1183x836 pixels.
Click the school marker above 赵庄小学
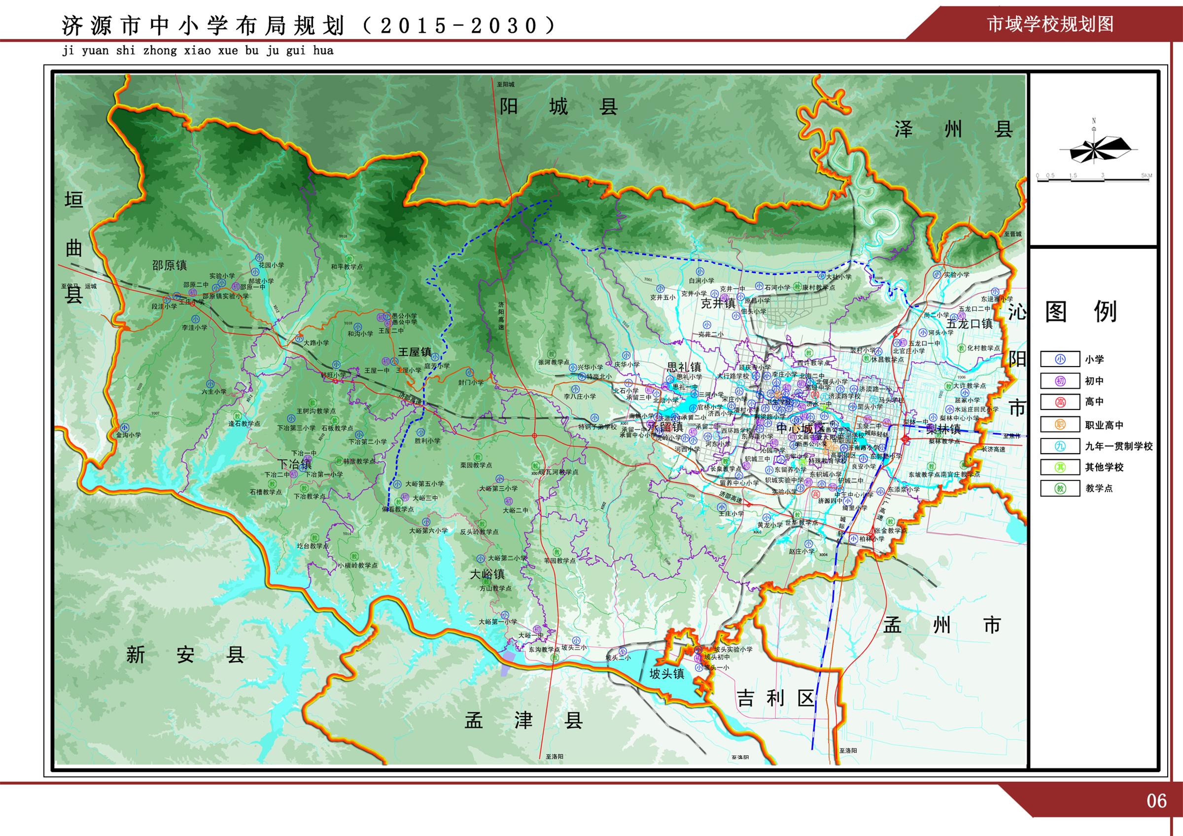(x=809, y=544)
